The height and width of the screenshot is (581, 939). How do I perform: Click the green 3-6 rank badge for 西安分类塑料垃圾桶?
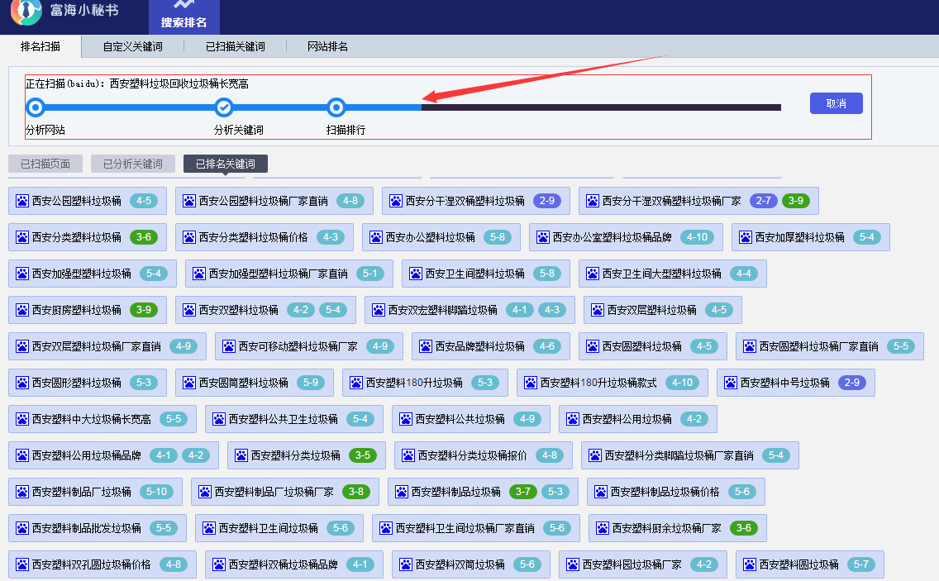coord(143,237)
